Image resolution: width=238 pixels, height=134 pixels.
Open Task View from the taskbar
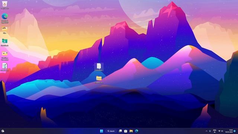point(120,131)
